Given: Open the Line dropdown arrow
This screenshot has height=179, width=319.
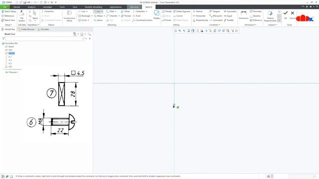Looking at the screenshot, I should [x=87, y=11].
